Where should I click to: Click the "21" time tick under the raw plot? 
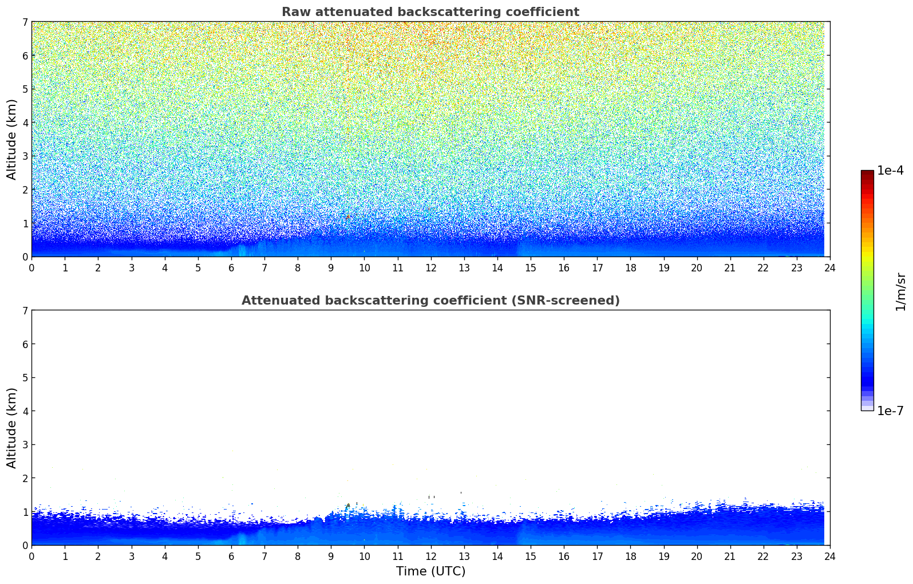tap(730, 267)
